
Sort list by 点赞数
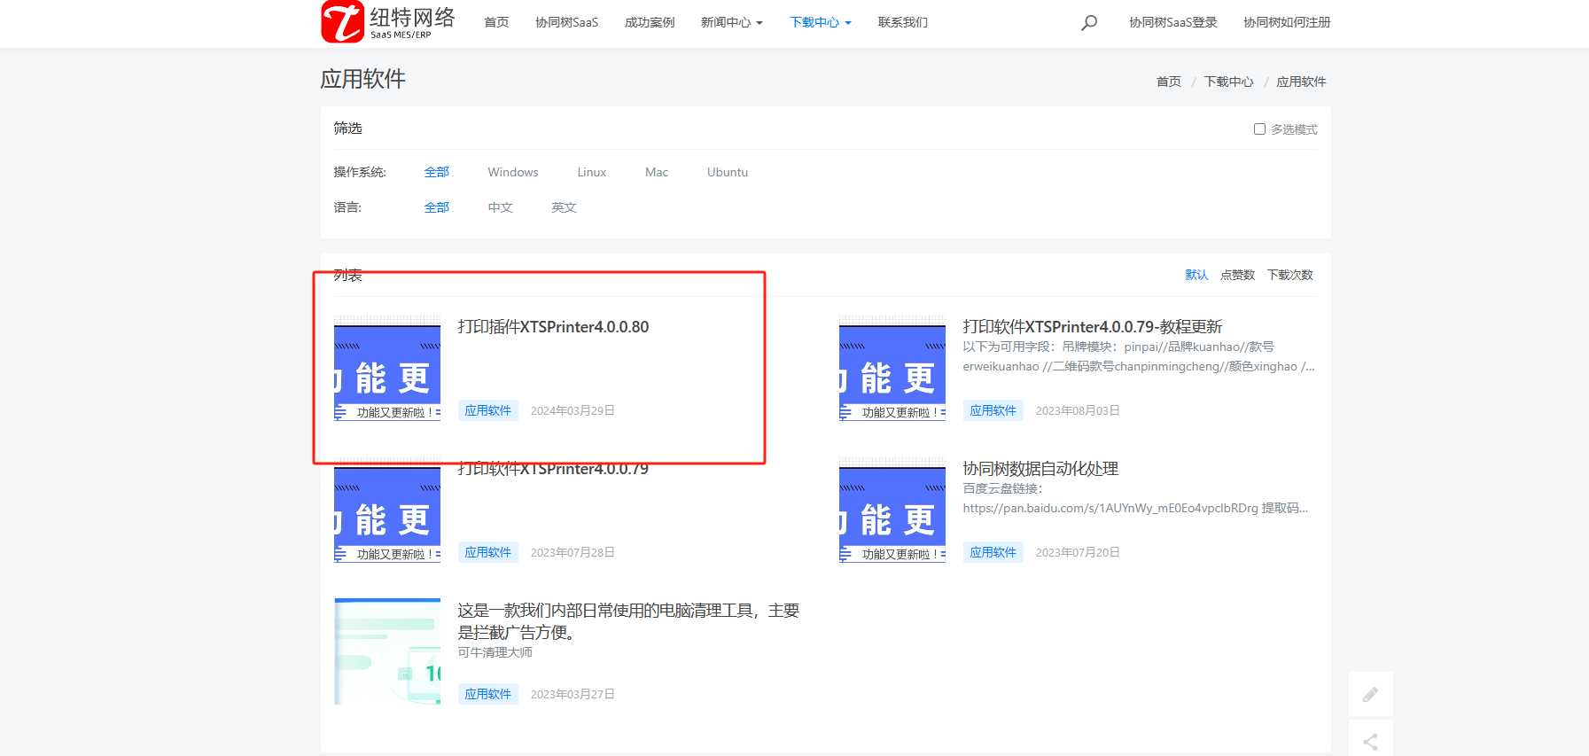[1237, 275]
